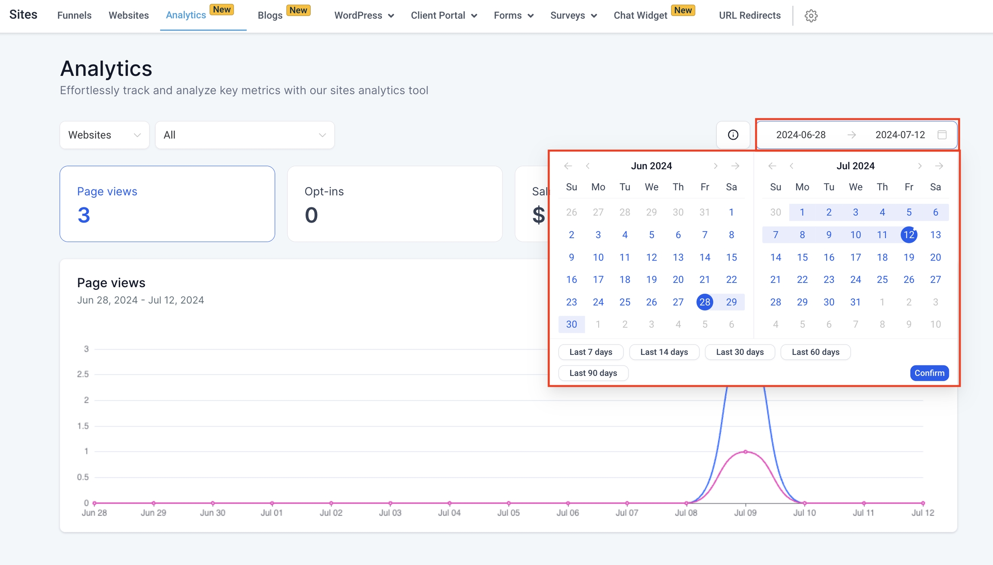Open the Surveys dropdown menu
The width and height of the screenshot is (993, 565).
(573, 16)
